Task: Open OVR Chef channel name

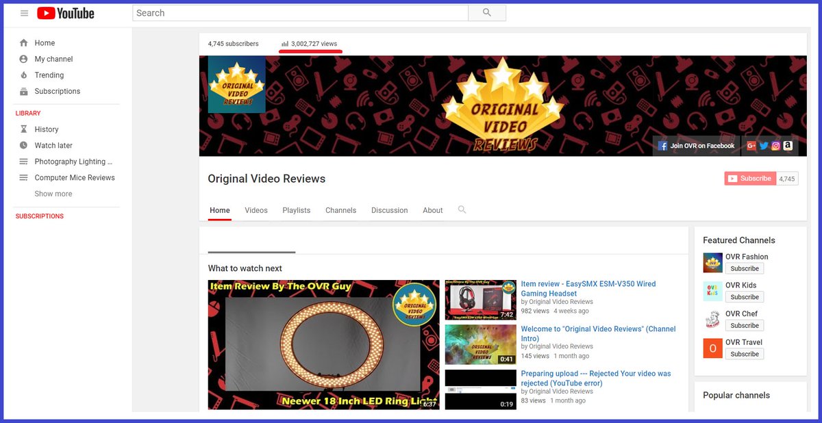Action: [x=742, y=314]
